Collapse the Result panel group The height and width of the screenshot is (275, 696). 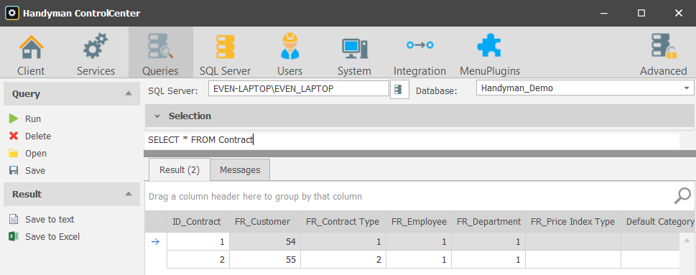coord(129,194)
